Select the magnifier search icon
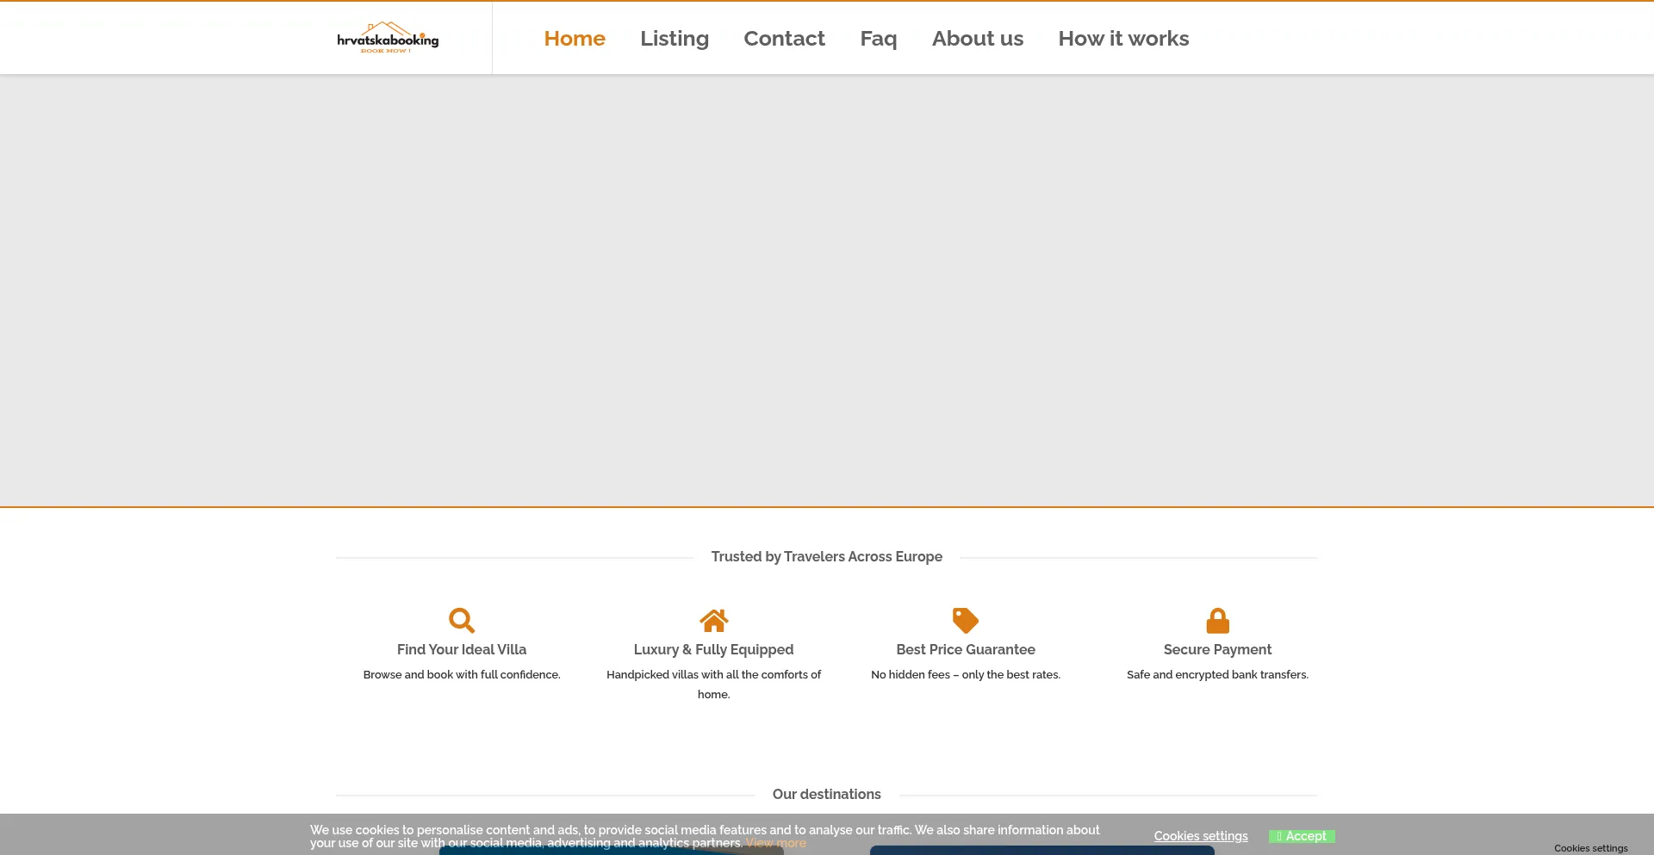The height and width of the screenshot is (855, 1654). [x=462, y=620]
